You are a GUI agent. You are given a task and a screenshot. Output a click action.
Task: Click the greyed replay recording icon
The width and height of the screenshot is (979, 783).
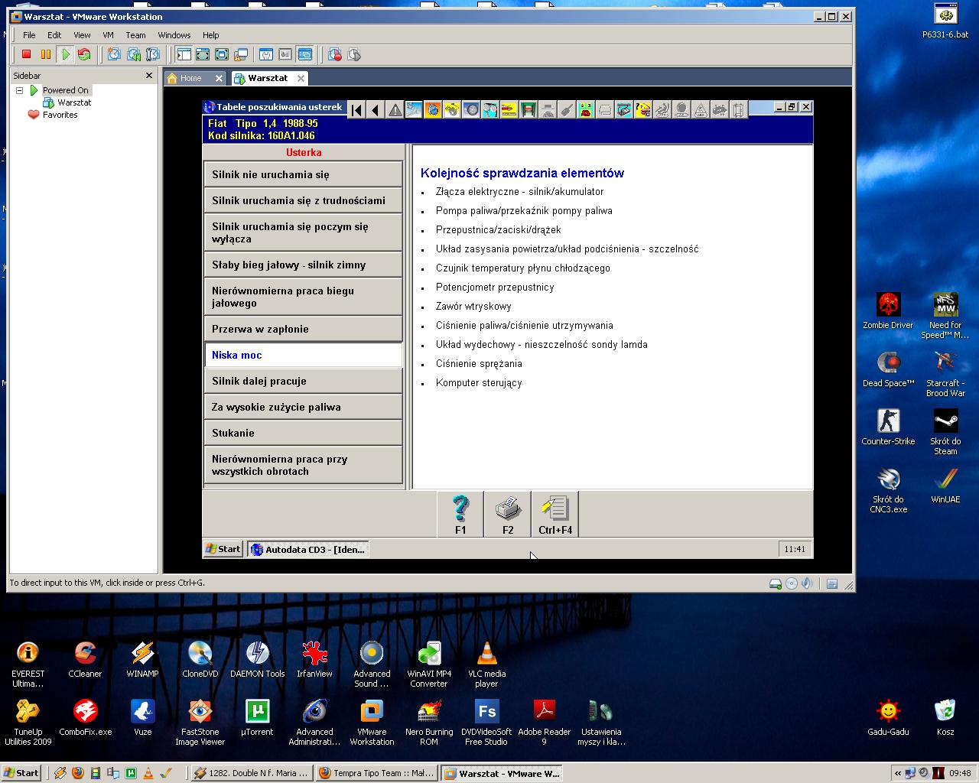click(x=354, y=54)
